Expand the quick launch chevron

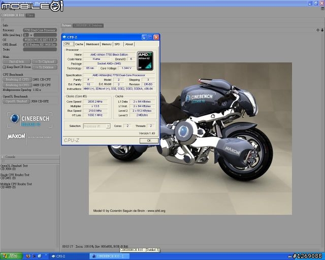click(x=46, y=255)
